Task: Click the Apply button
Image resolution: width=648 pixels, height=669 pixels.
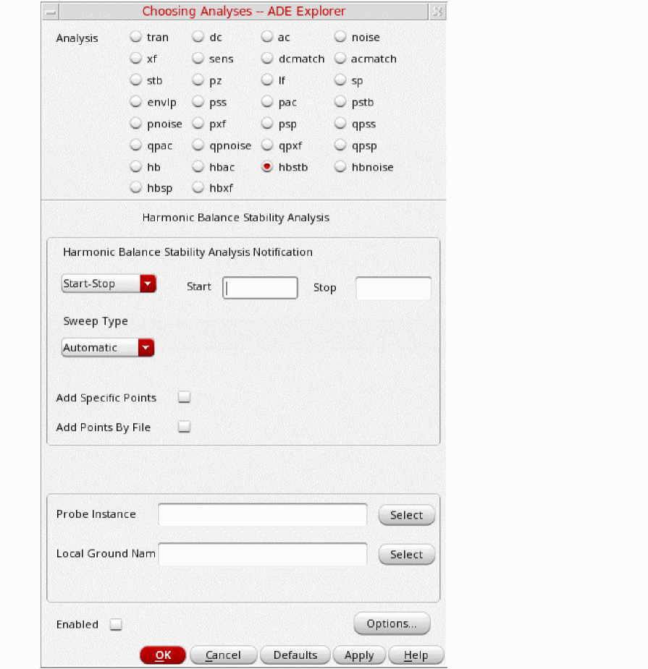Action: [359, 655]
